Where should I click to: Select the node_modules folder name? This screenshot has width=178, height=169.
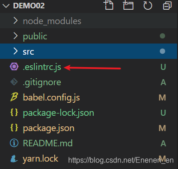tap(52, 21)
